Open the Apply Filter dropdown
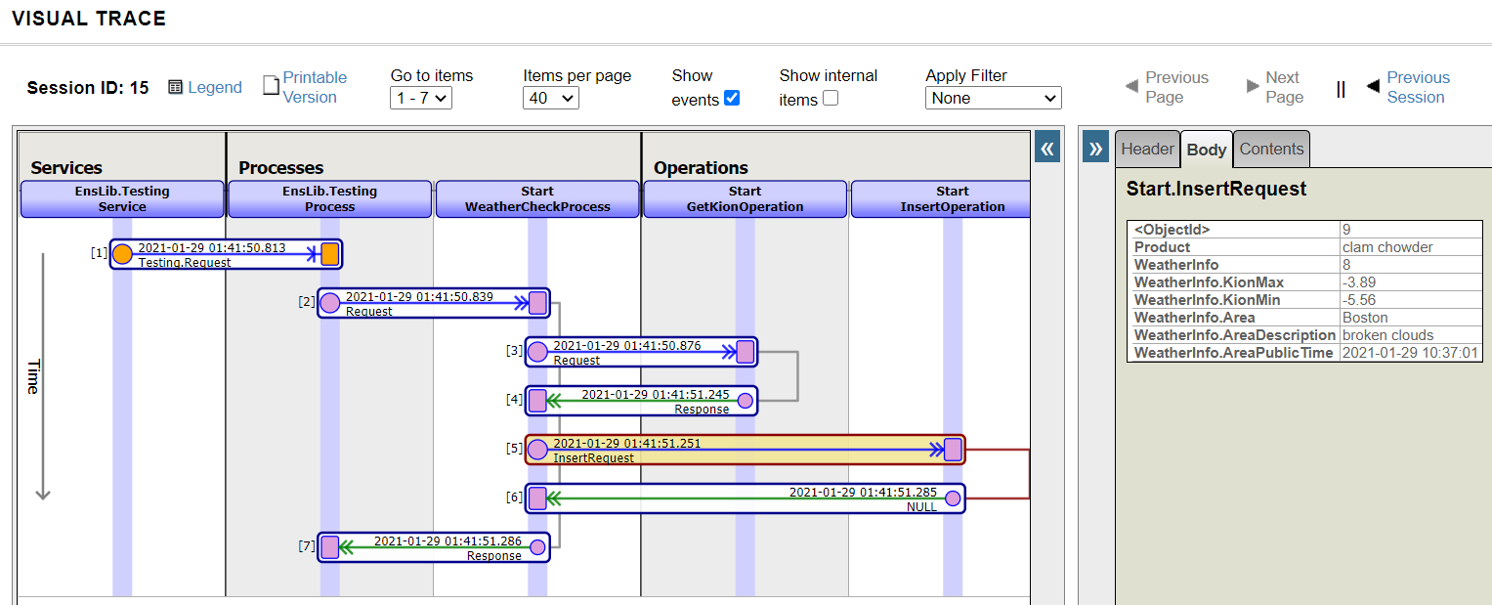1492x605 pixels. [x=993, y=98]
